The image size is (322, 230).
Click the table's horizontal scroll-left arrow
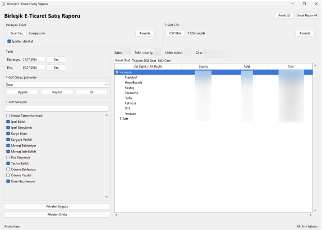[116, 215]
